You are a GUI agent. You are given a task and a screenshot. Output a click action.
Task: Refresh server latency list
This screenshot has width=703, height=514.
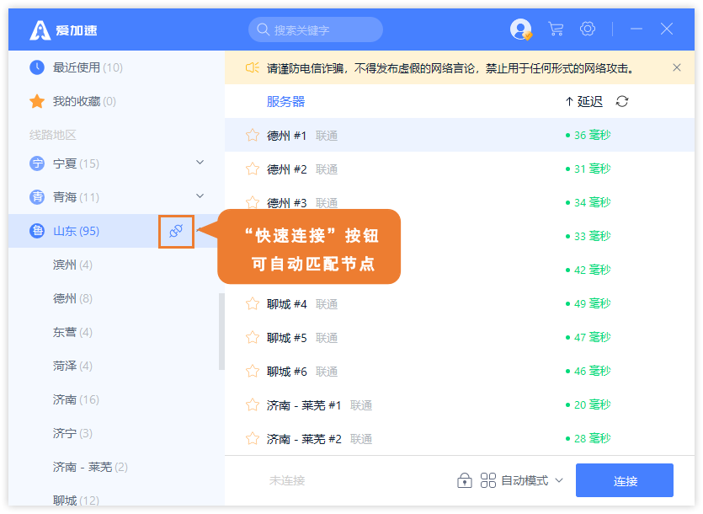click(622, 102)
